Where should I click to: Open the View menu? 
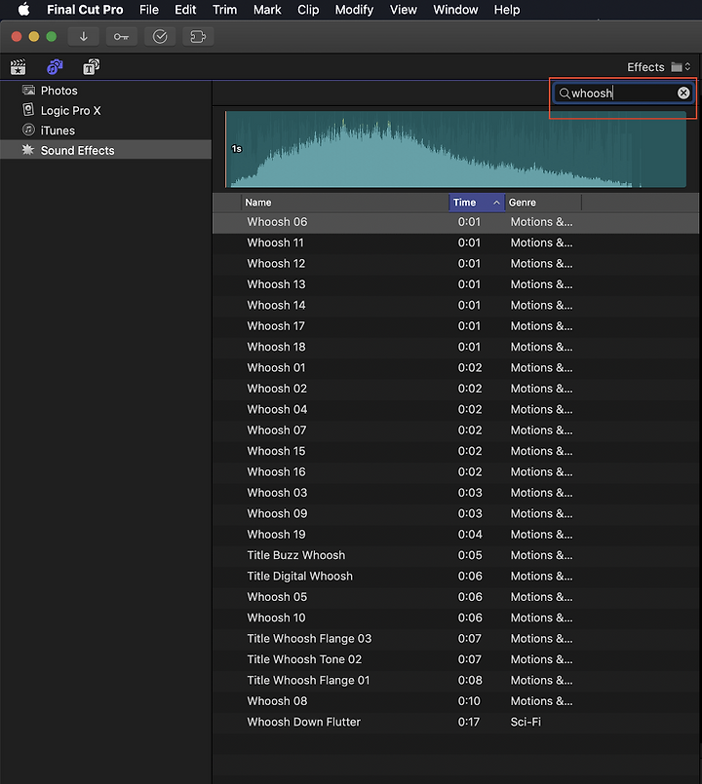(x=403, y=10)
